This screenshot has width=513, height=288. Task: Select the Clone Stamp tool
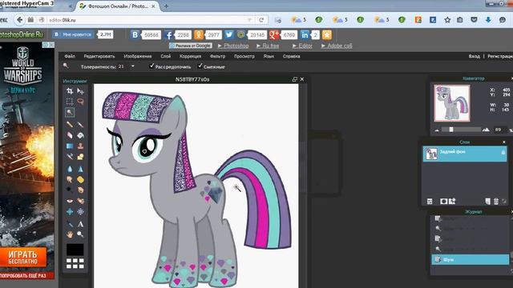80,146
